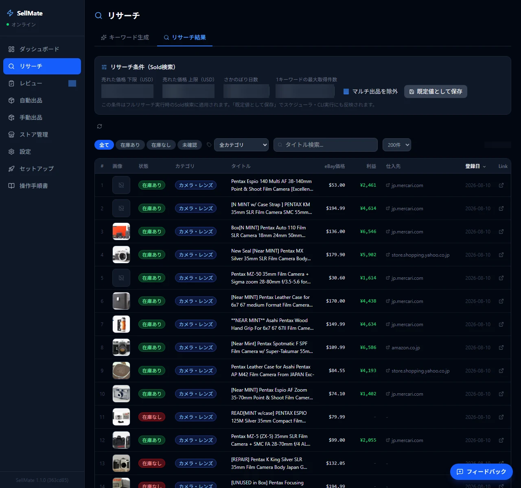Click the フィードバック button
This screenshot has height=488, width=521.
click(x=482, y=472)
